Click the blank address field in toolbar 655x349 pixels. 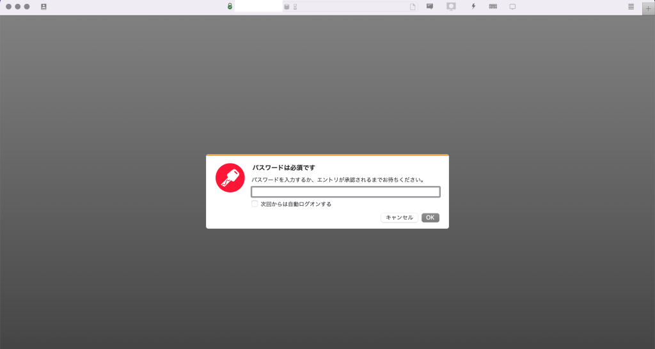point(258,6)
